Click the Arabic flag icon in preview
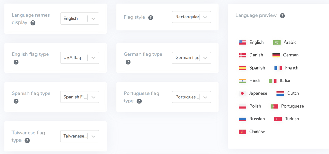 pos(277,42)
